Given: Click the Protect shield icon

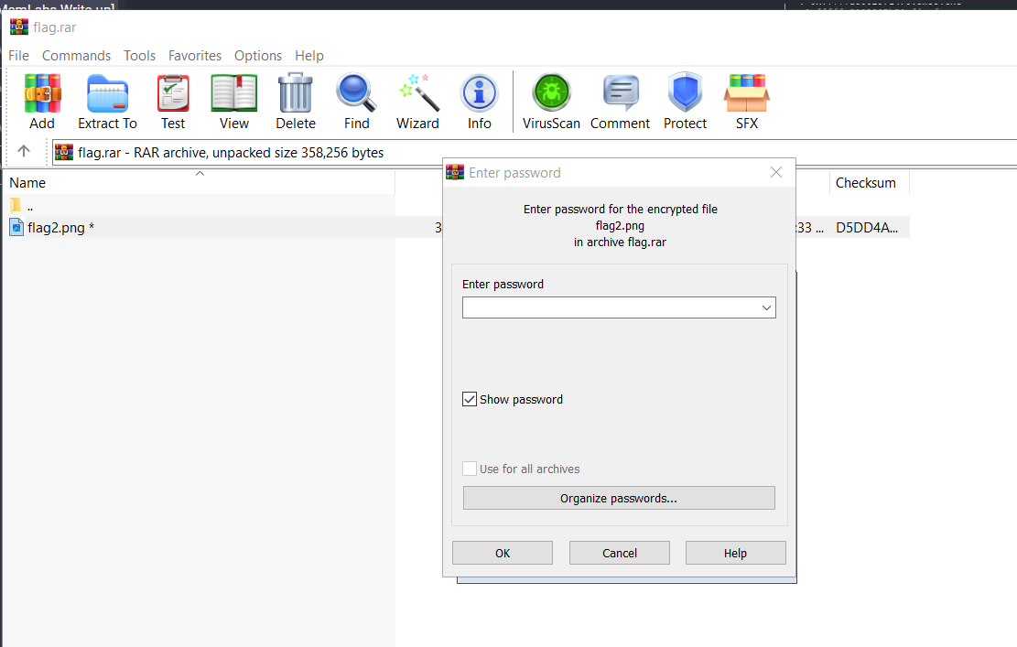Looking at the screenshot, I should coord(685,92).
